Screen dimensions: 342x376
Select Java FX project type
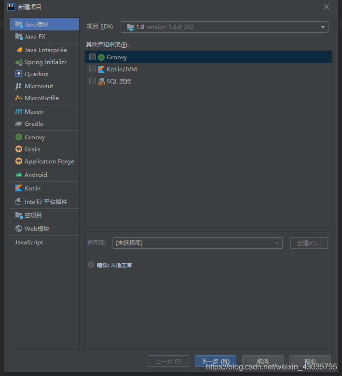[x=45, y=37]
